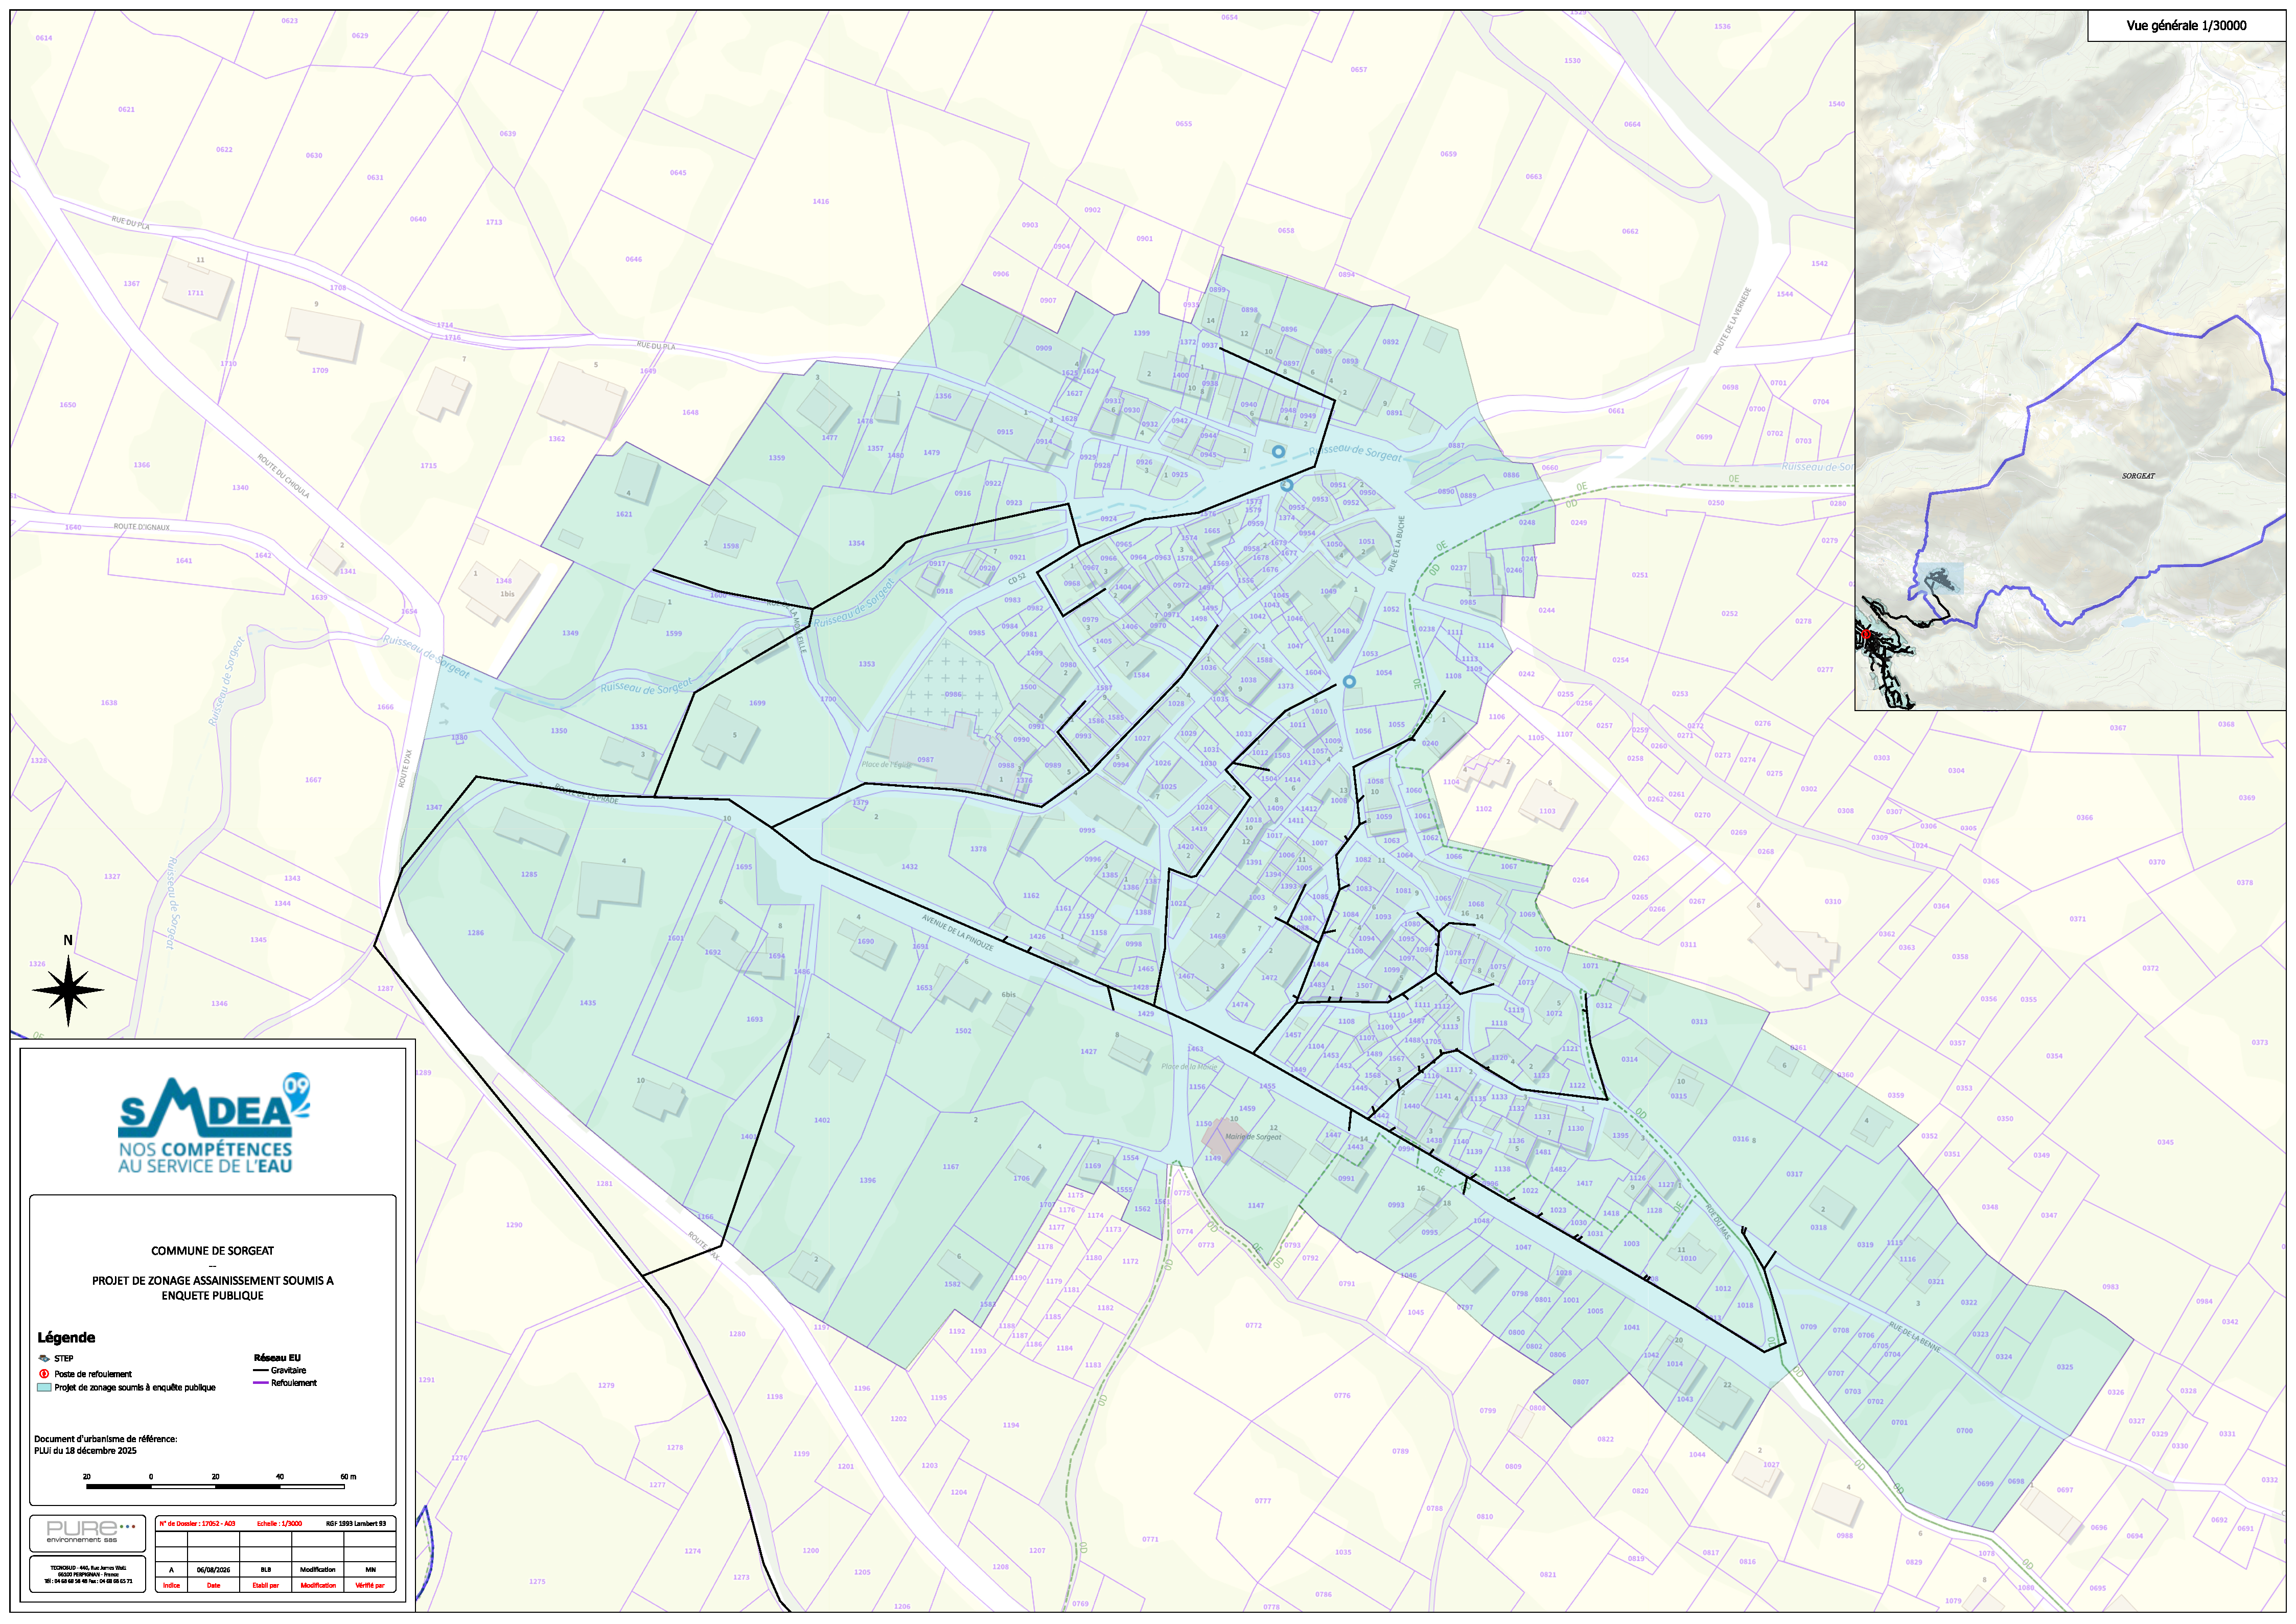Click the Mairie de Sorgeat building label
This screenshot has width=2296, height=1624.
point(1253,1137)
